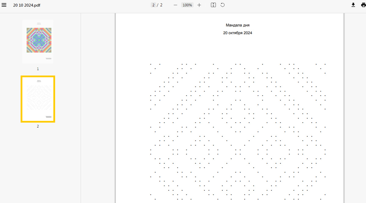Click the zoom in plus icon
The width and height of the screenshot is (366, 203).
click(x=199, y=5)
